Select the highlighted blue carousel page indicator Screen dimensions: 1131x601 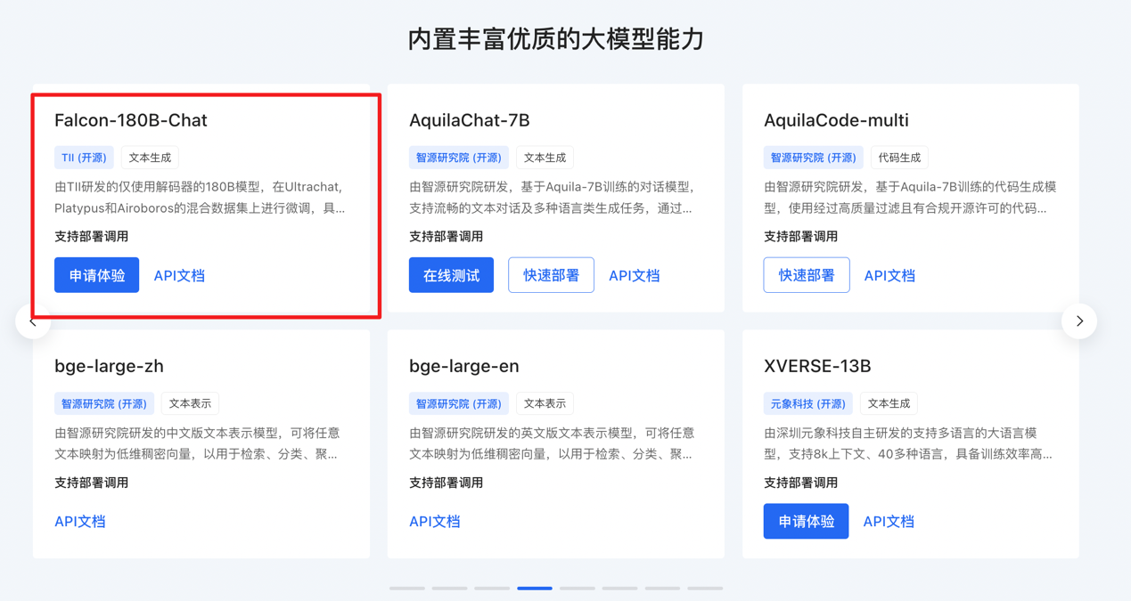[x=535, y=588]
